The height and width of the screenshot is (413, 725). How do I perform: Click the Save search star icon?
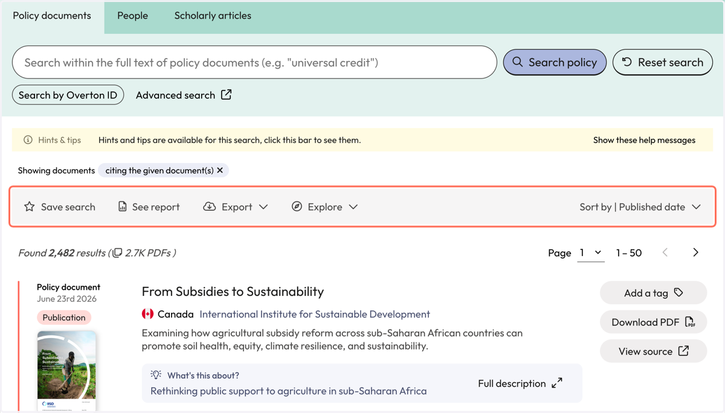pyautogui.click(x=29, y=206)
